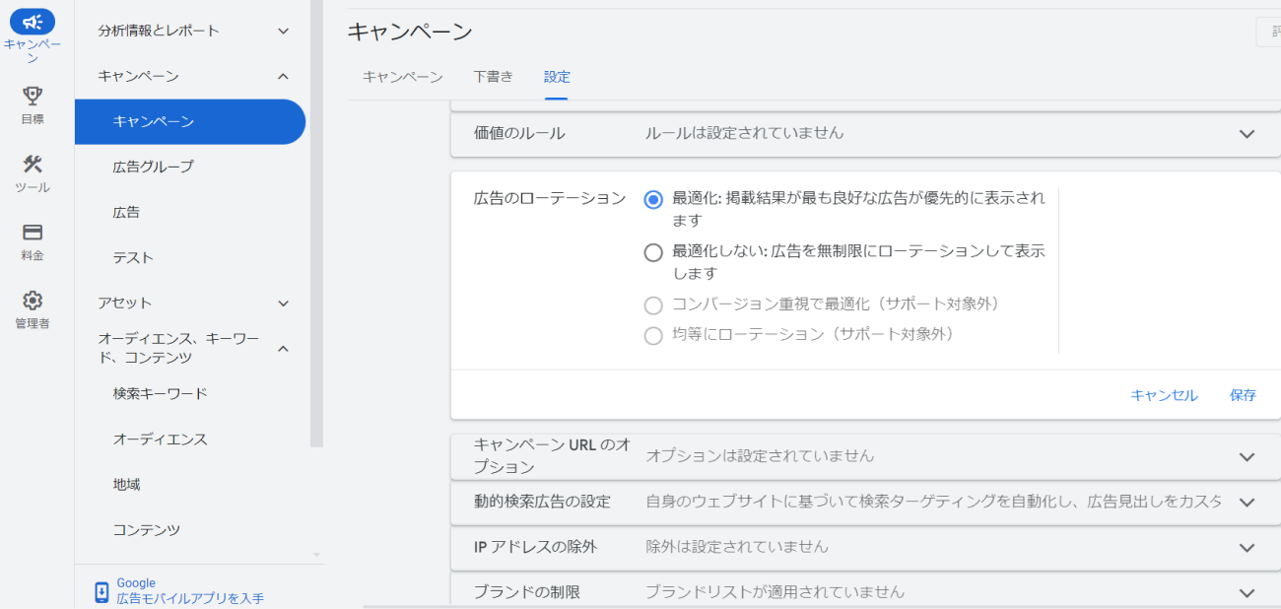
Task: Click Google 広告モバイルアプリを入手 link
Action: [190, 591]
